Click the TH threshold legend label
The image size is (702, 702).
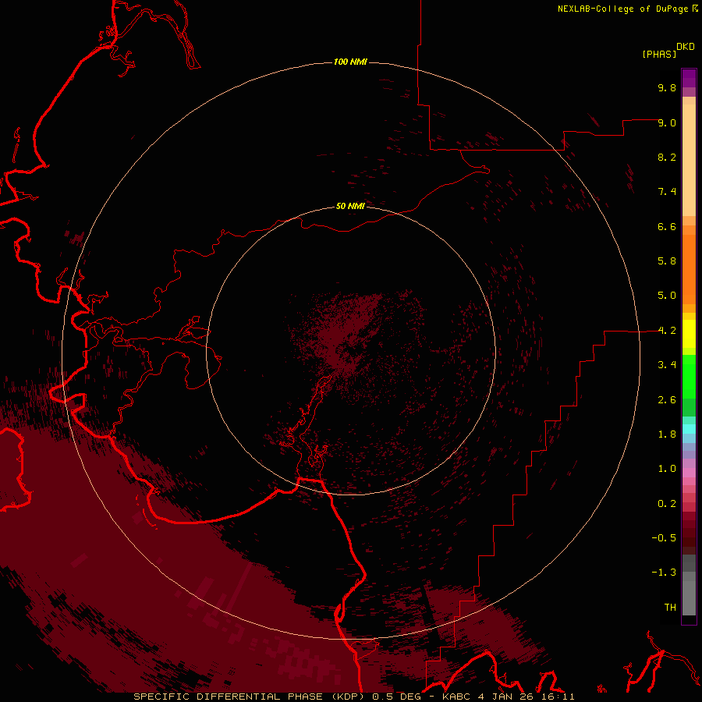[670, 608]
